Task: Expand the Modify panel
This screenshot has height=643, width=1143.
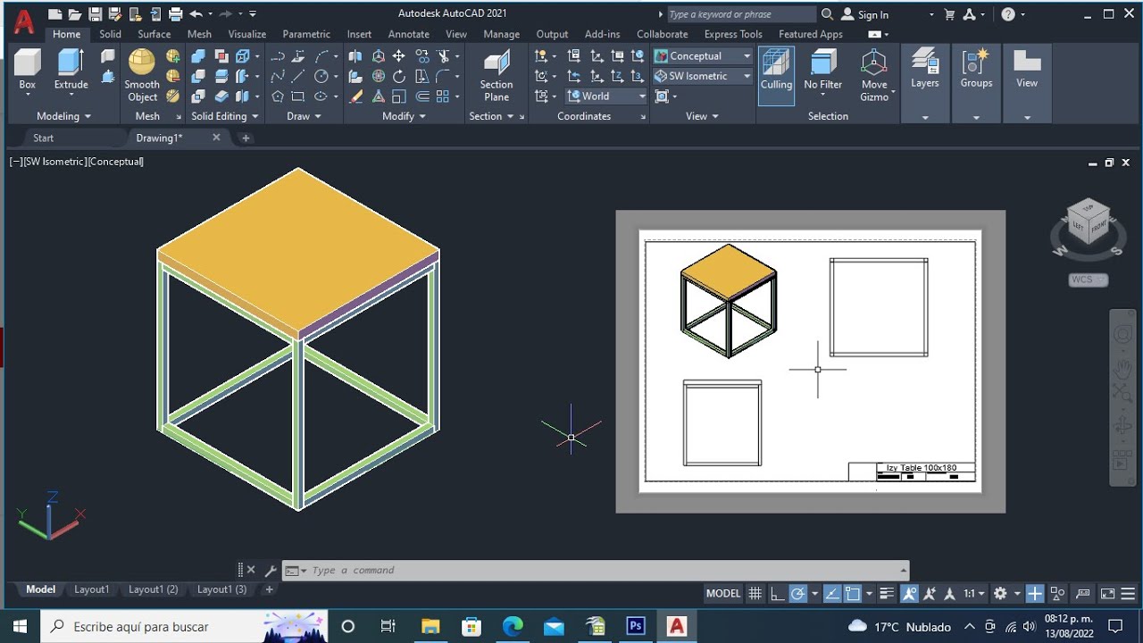Action: [404, 116]
